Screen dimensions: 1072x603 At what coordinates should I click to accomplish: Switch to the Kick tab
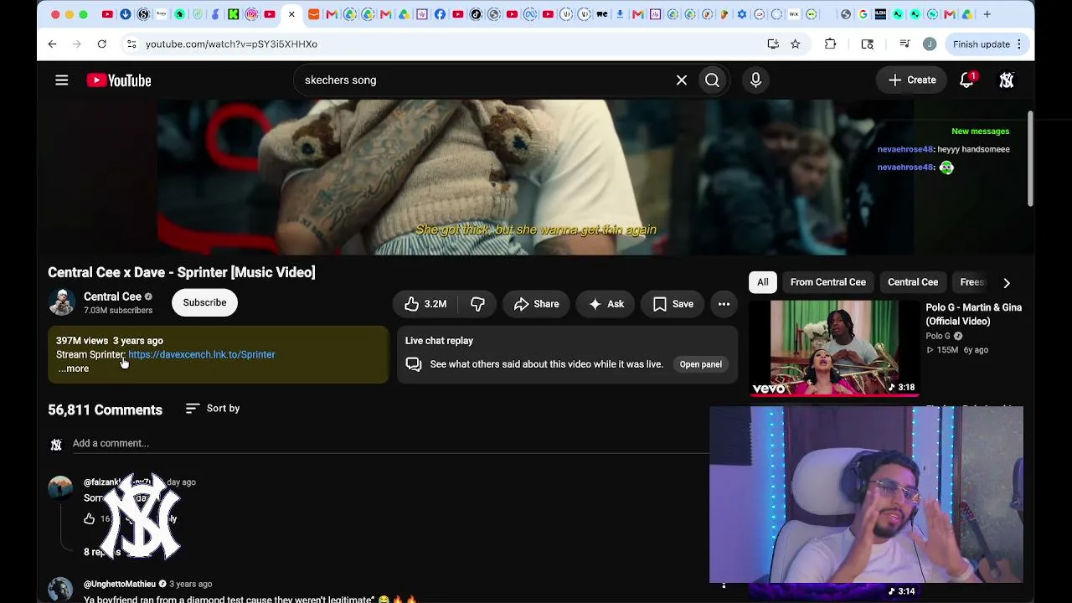[x=234, y=14]
